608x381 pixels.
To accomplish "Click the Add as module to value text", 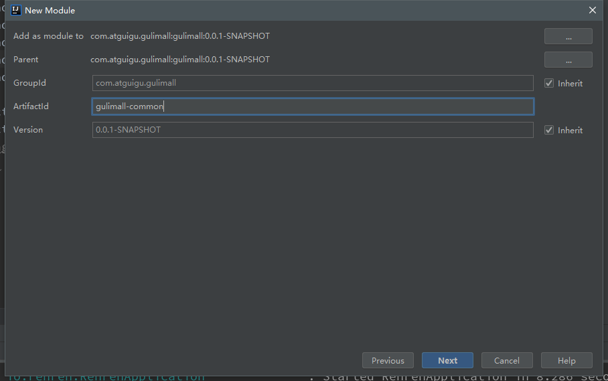I will click(180, 36).
